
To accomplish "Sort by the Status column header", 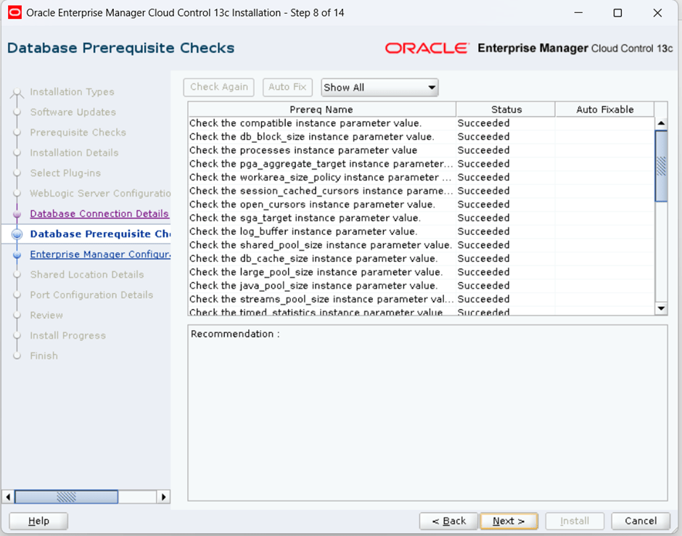I will tap(506, 110).
